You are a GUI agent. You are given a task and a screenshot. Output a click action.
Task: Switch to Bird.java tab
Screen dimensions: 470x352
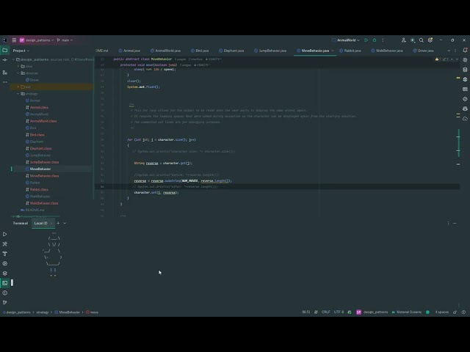pyautogui.click(x=200, y=51)
